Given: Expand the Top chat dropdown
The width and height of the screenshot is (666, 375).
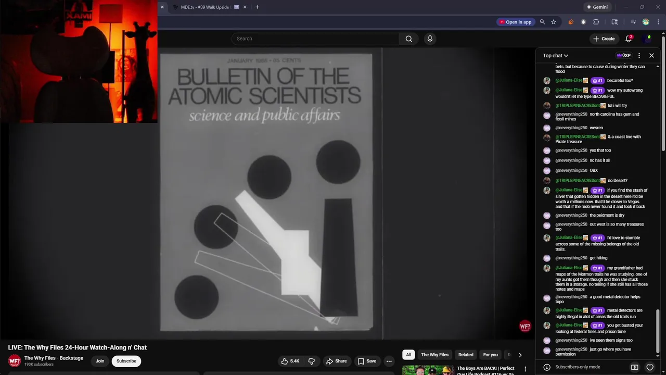Looking at the screenshot, I should coord(556,55).
